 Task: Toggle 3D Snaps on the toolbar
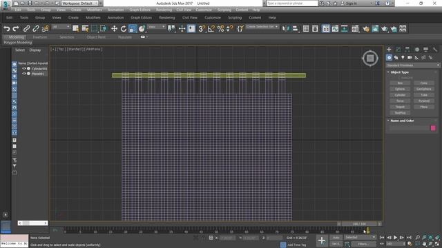[x=202, y=28]
